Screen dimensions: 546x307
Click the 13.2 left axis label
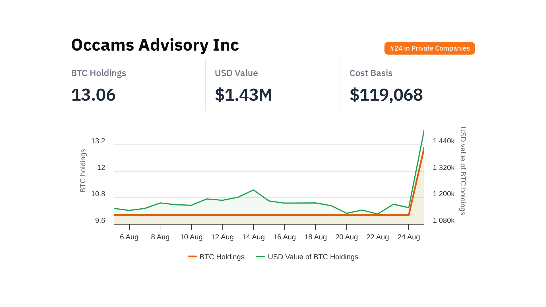[98, 141]
